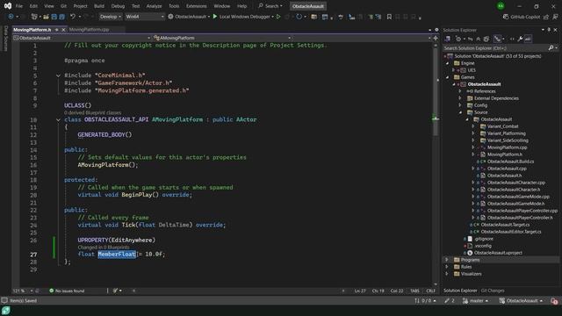The width and height of the screenshot is (562, 316).
Task: Collapse the AMovingPlatform class code block
Action: [58, 119]
